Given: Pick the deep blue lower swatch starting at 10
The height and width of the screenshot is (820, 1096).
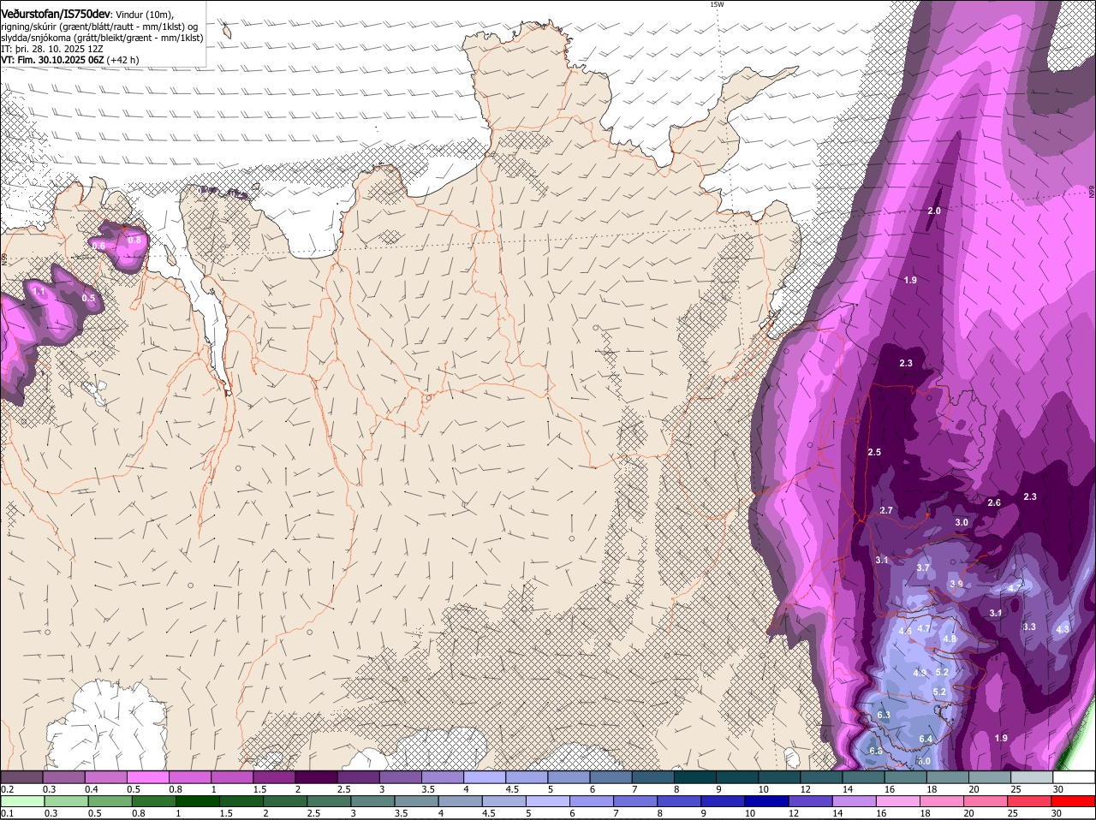Looking at the screenshot, I should [x=767, y=800].
